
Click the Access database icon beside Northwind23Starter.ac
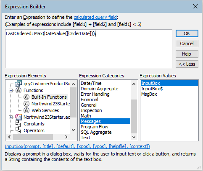pos(18,117)
